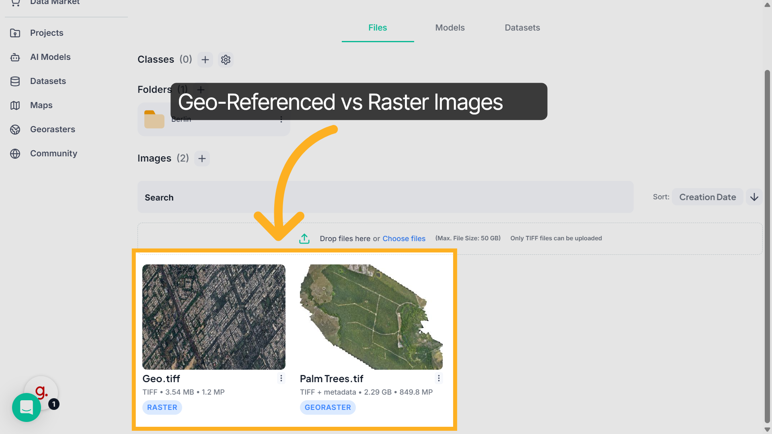Click the Choose files link

coord(404,239)
